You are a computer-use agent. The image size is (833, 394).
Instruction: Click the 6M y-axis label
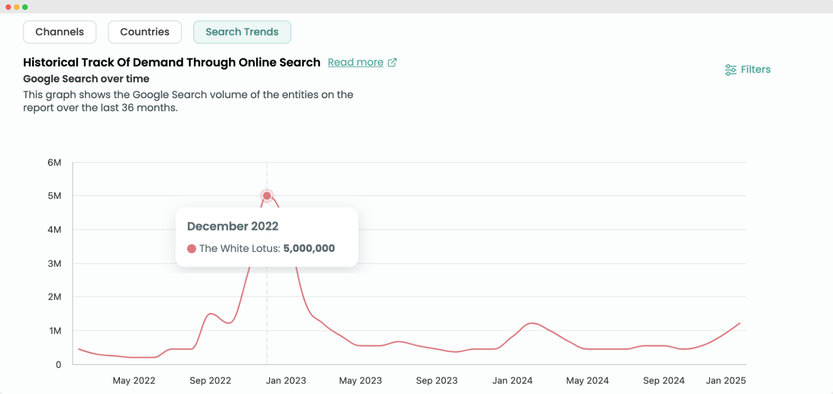point(54,162)
